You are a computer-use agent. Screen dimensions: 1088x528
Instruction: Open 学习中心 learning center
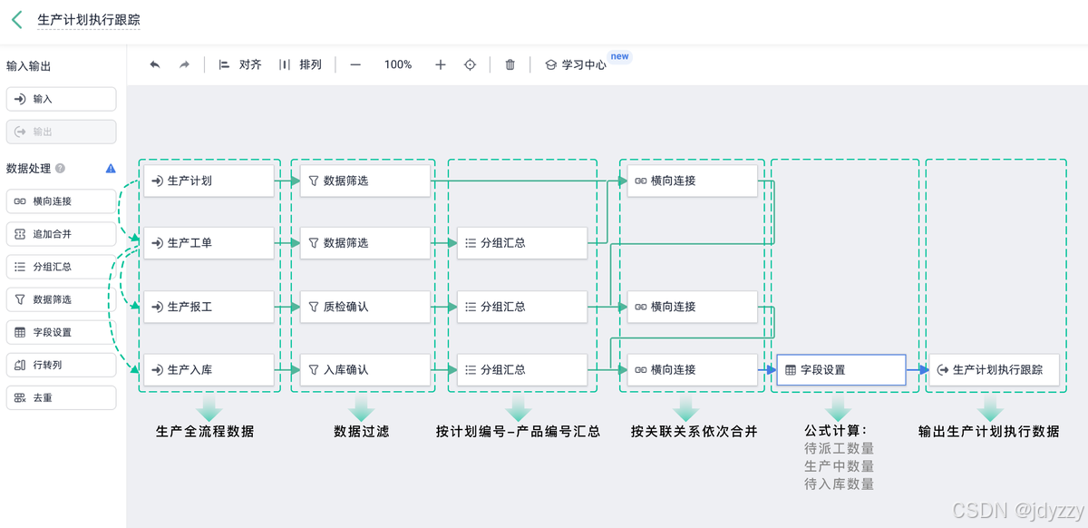point(575,65)
